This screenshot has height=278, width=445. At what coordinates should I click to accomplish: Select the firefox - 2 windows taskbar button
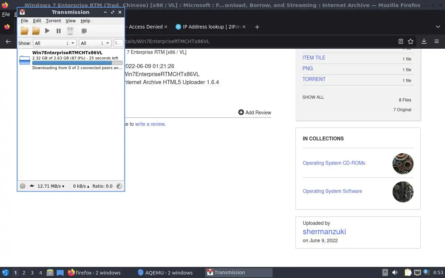click(98, 272)
